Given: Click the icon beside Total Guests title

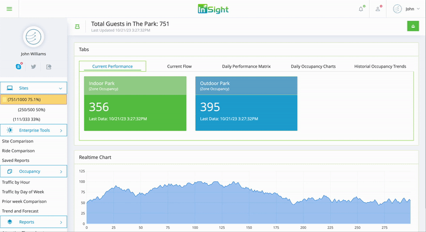Looking at the screenshot, I should 77,27.
